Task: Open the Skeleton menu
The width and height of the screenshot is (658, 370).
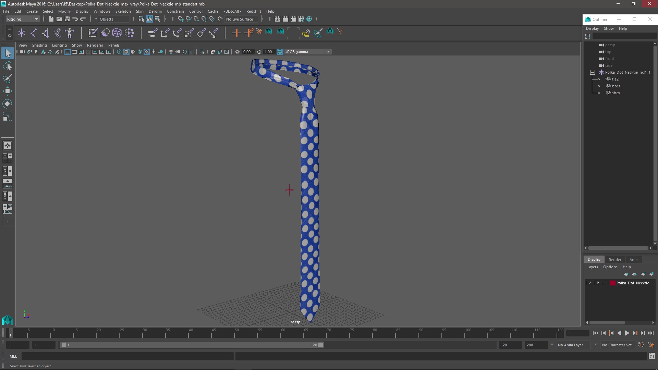Action: [x=123, y=11]
